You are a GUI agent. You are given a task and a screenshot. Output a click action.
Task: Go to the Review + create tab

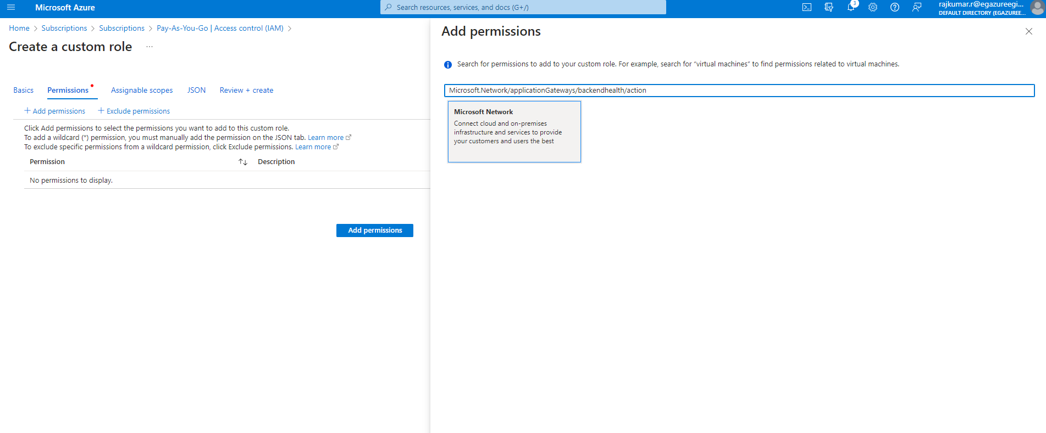click(246, 90)
